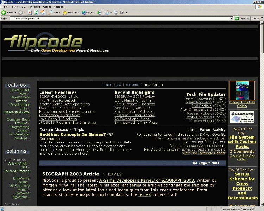Expand the Forward button history dropdown
This screenshot has height=211, width=264.
pos(25,12)
